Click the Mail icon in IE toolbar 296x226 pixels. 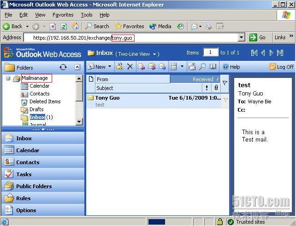pos(195,26)
